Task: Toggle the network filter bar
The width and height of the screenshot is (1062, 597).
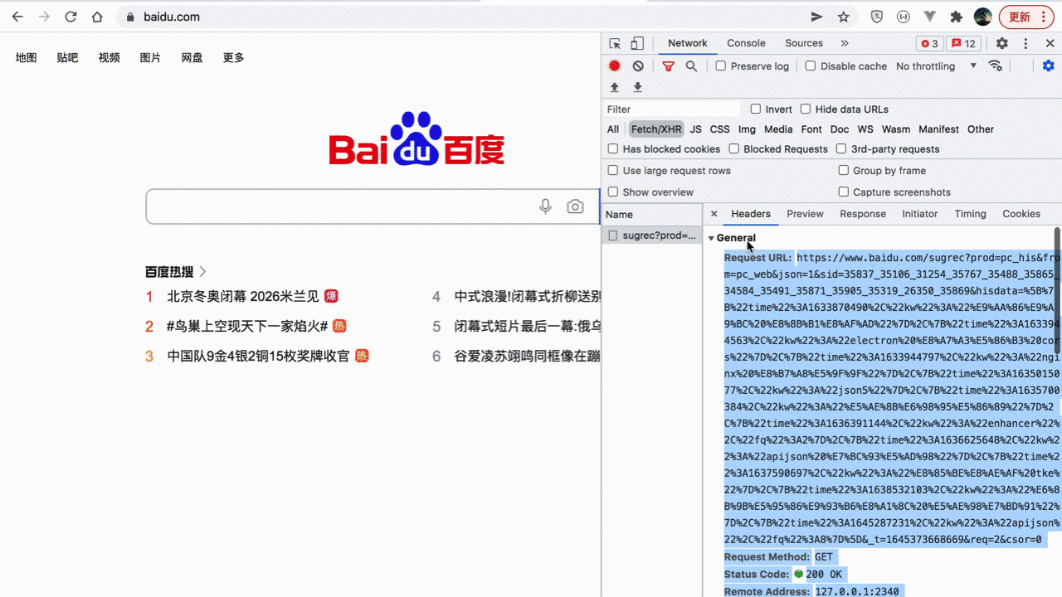Action: pos(669,66)
